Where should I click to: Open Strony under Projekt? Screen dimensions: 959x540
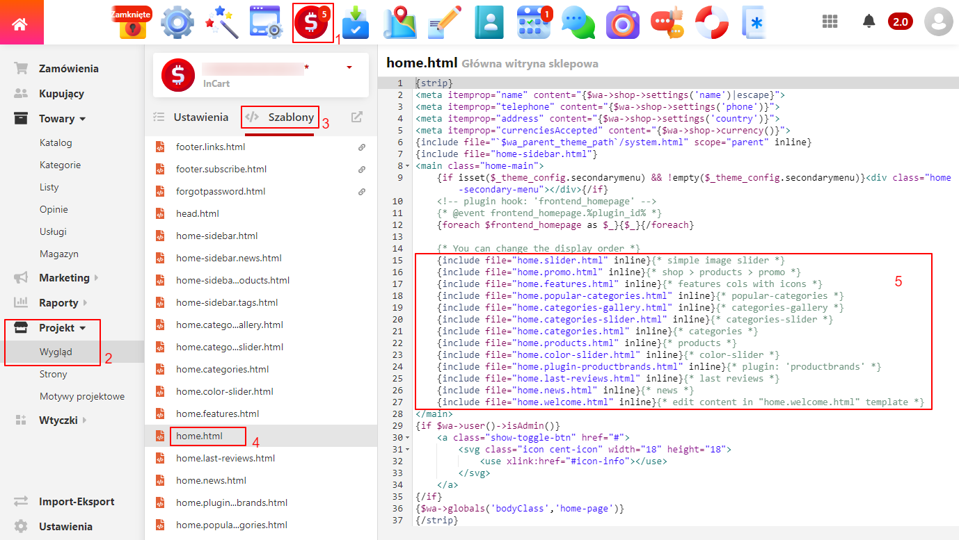tap(54, 374)
